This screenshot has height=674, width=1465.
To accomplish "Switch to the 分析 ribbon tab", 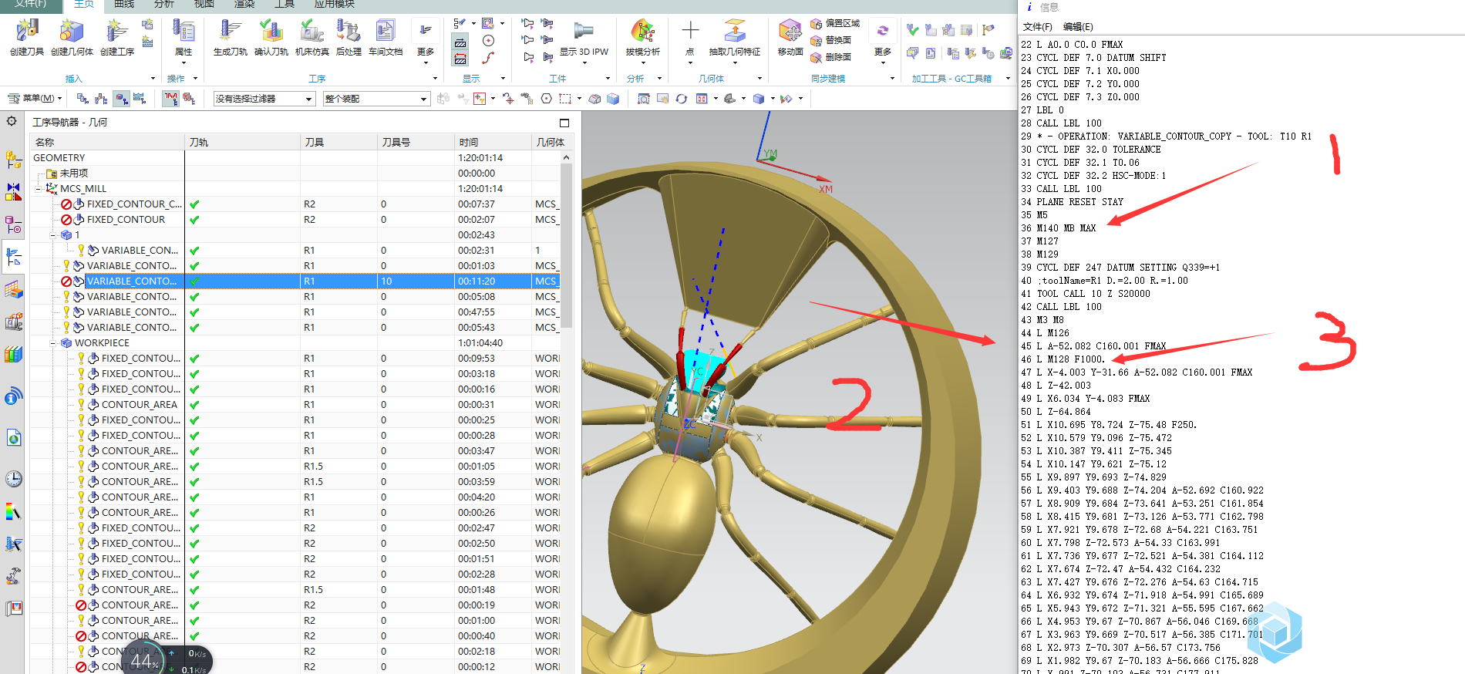I will (x=164, y=4).
